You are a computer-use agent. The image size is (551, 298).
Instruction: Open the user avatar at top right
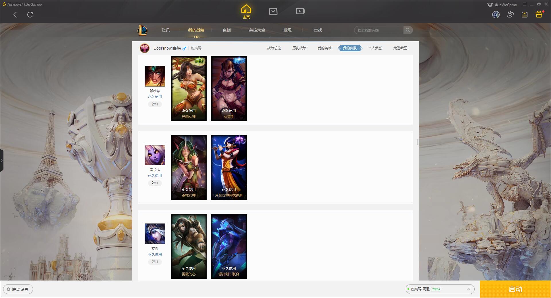(496, 15)
